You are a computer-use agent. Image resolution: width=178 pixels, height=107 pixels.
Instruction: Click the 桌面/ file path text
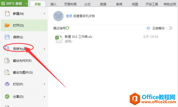point(68,41)
